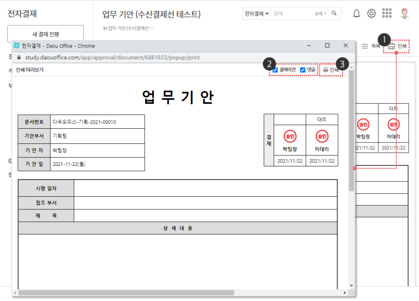
Task: Click breadcrumb link In 업무 기안
Action: [129, 28]
